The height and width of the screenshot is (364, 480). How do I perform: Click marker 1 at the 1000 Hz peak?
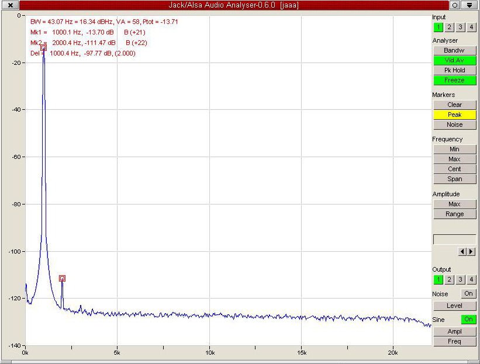[43, 48]
